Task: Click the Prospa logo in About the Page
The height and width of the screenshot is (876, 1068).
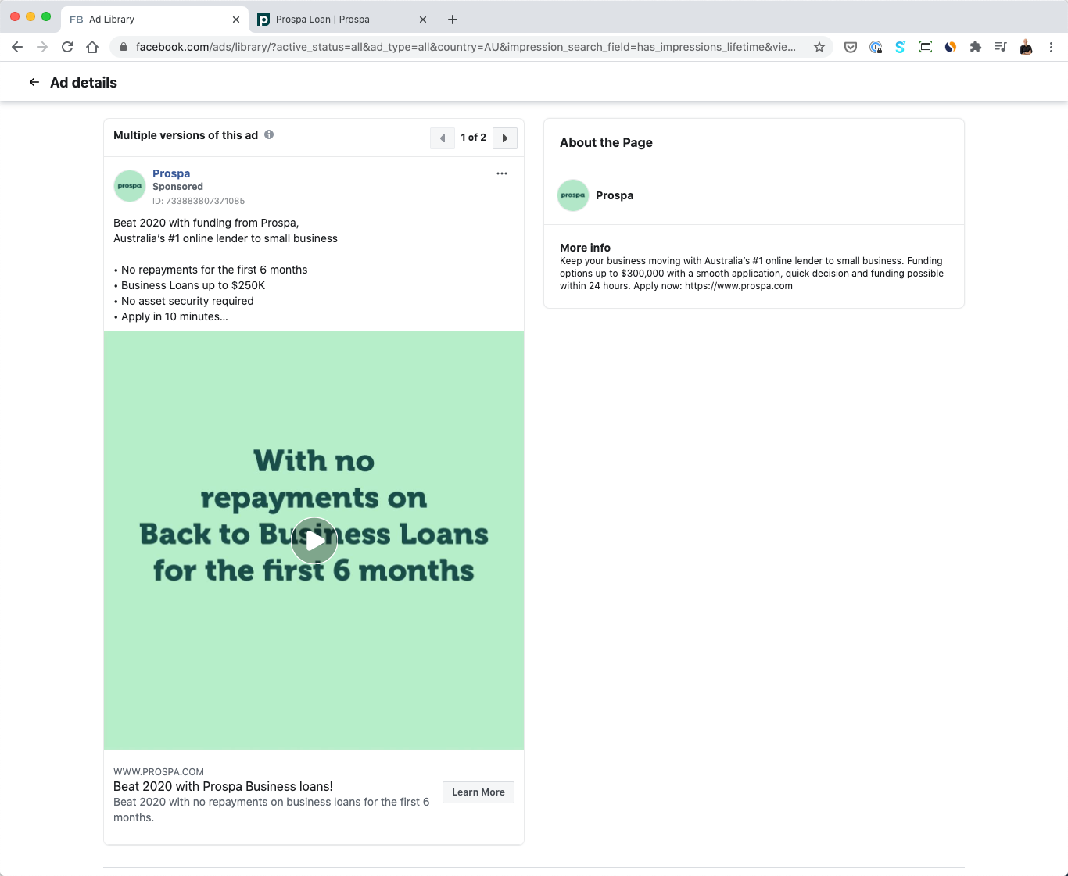Action: click(x=573, y=195)
